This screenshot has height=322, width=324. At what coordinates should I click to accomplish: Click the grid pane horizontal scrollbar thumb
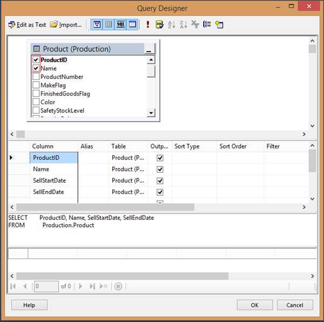105,207
